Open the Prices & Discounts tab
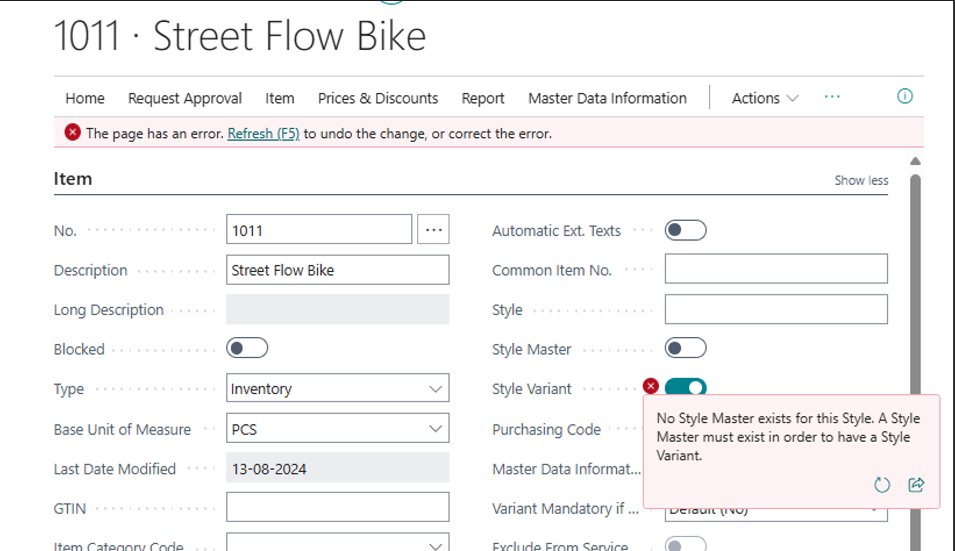This screenshot has width=955, height=551. coord(377,98)
